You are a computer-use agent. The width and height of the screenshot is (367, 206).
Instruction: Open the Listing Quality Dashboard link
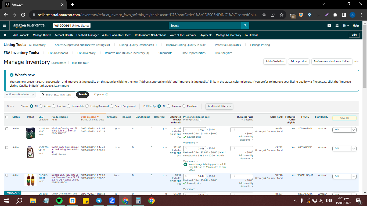[138, 45]
